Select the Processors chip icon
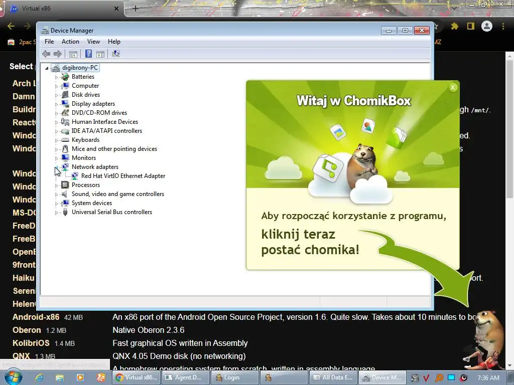The width and height of the screenshot is (514, 385). [x=65, y=185]
